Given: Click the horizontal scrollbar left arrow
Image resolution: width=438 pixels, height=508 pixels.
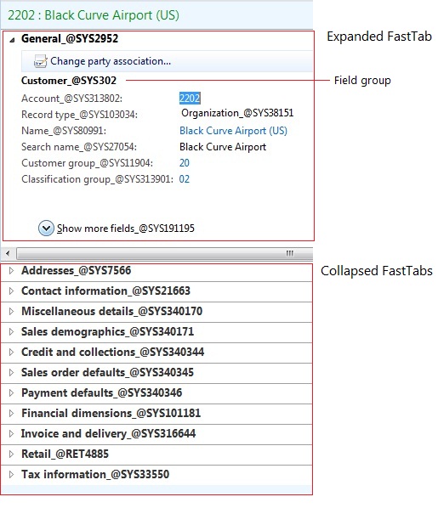Looking at the screenshot, I should coord(8,253).
